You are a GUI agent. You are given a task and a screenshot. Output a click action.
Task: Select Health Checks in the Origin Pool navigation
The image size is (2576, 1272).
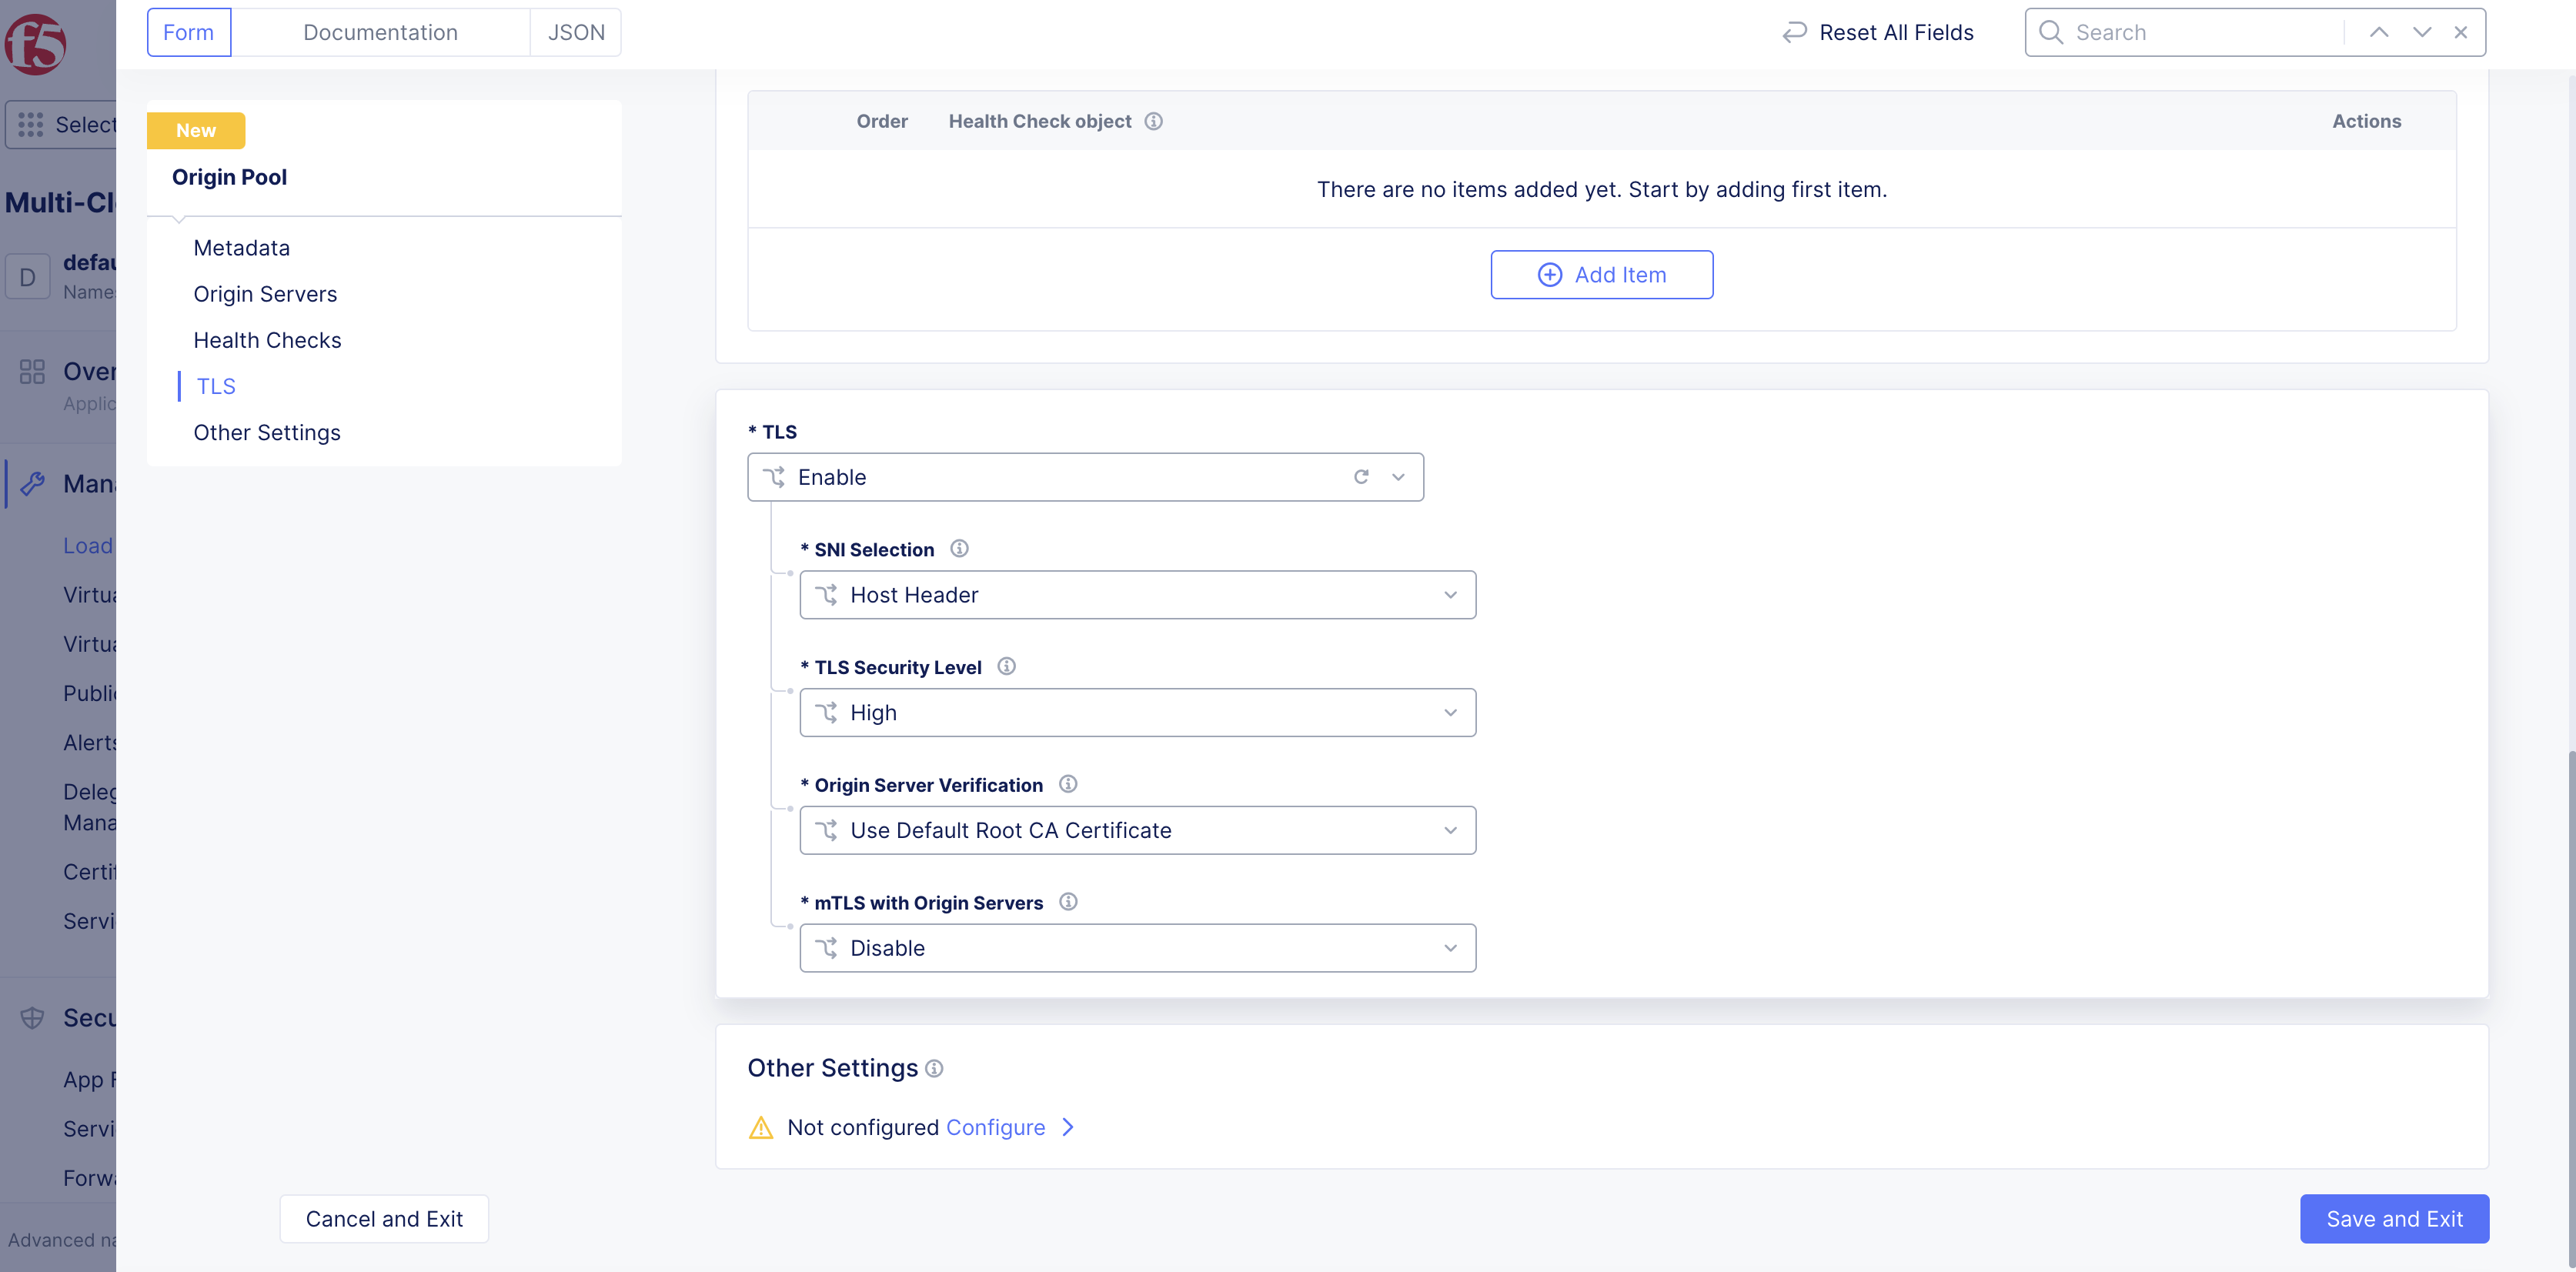pyautogui.click(x=267, y=339)
